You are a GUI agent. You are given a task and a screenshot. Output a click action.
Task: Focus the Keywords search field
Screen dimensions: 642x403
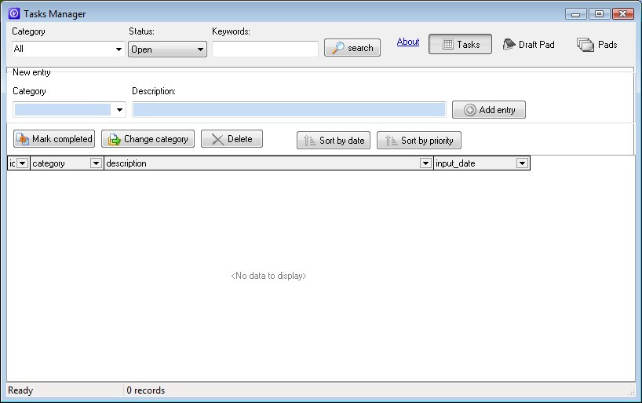265,49
